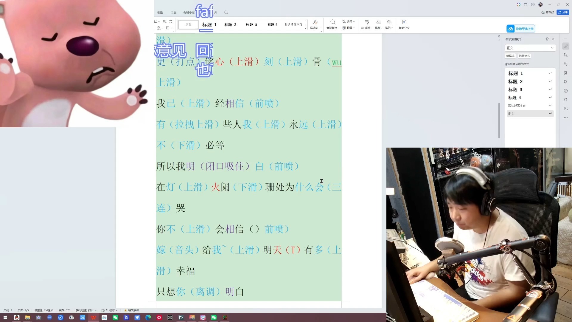Screen dimensions: 572x322
Task: Click the 字数: 673 word count
Action: point(64,310)
